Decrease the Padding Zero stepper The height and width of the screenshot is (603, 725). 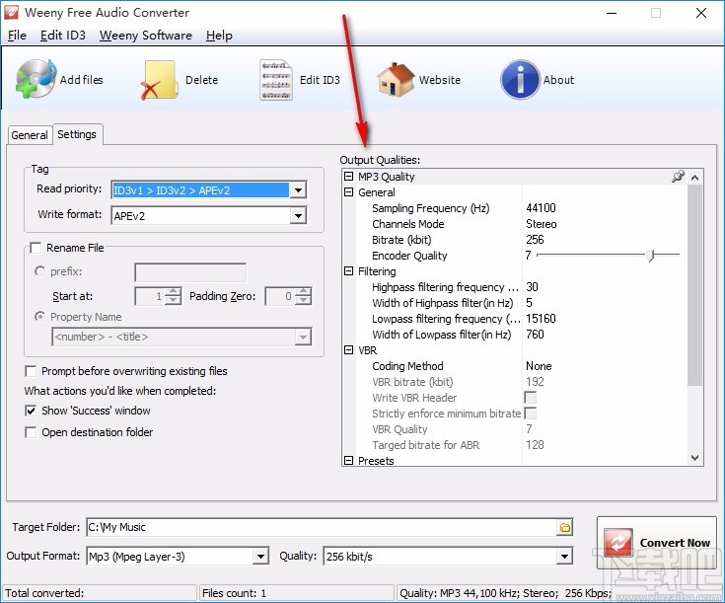(304, 300)
